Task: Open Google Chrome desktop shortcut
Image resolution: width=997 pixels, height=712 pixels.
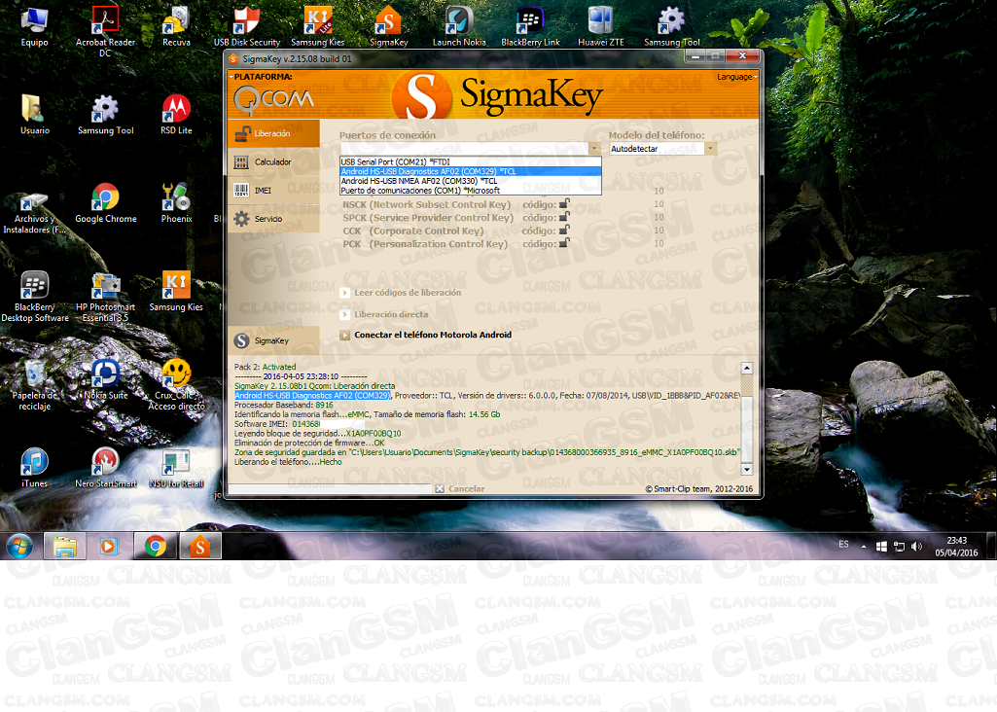Action: point(106,203)
